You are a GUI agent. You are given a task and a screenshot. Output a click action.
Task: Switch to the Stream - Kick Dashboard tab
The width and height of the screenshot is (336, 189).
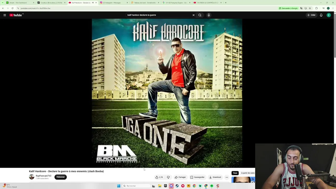(x=20, y=3)
